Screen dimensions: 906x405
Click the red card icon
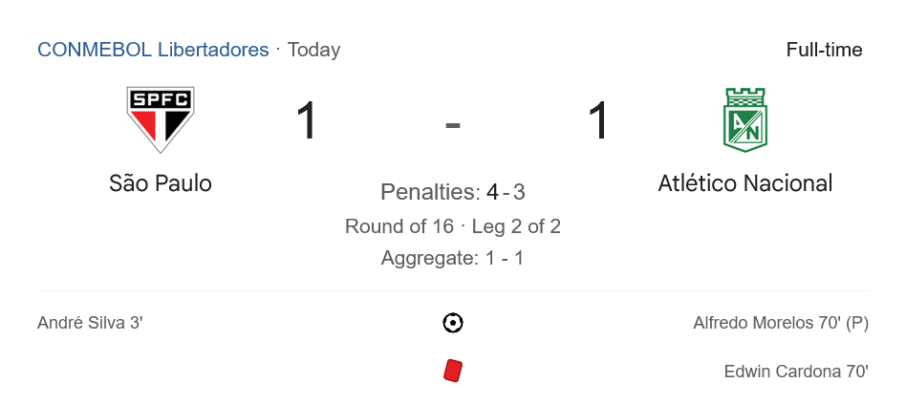453,371
